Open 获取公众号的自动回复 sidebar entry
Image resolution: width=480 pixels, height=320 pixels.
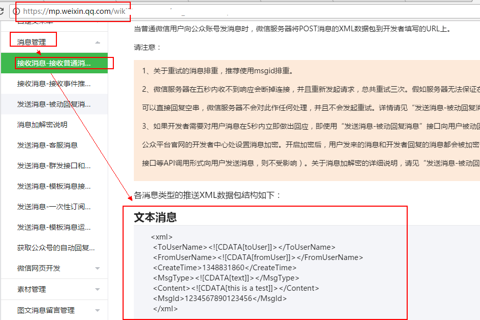pos(55,248)
